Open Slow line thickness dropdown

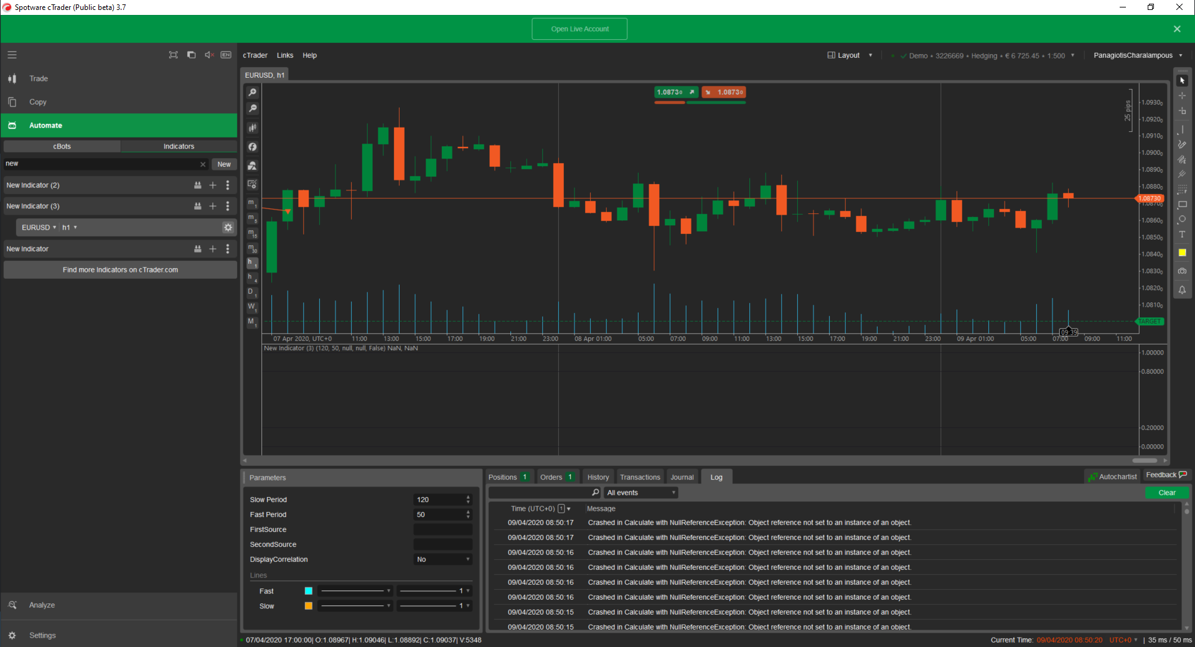click(x=434, y=606)
